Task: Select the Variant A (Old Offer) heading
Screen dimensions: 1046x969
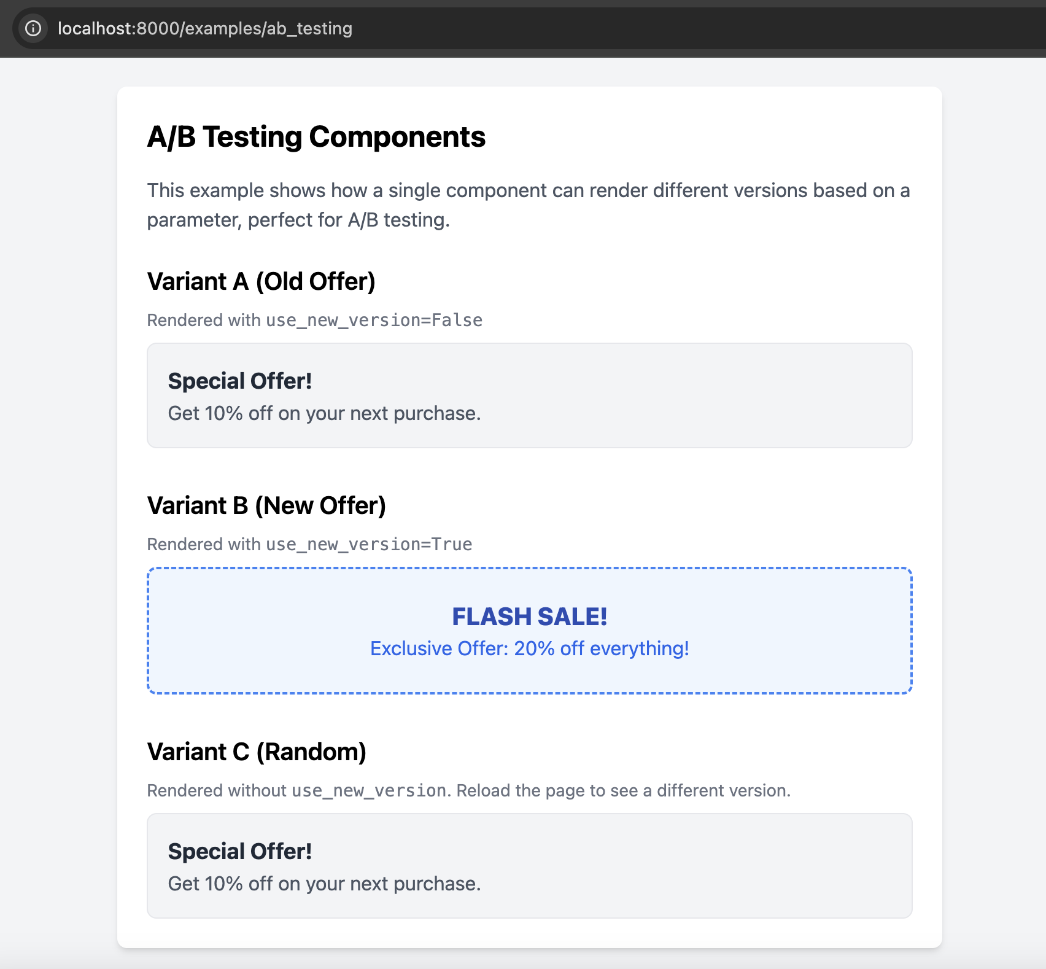Action: [x=261, y=281]
